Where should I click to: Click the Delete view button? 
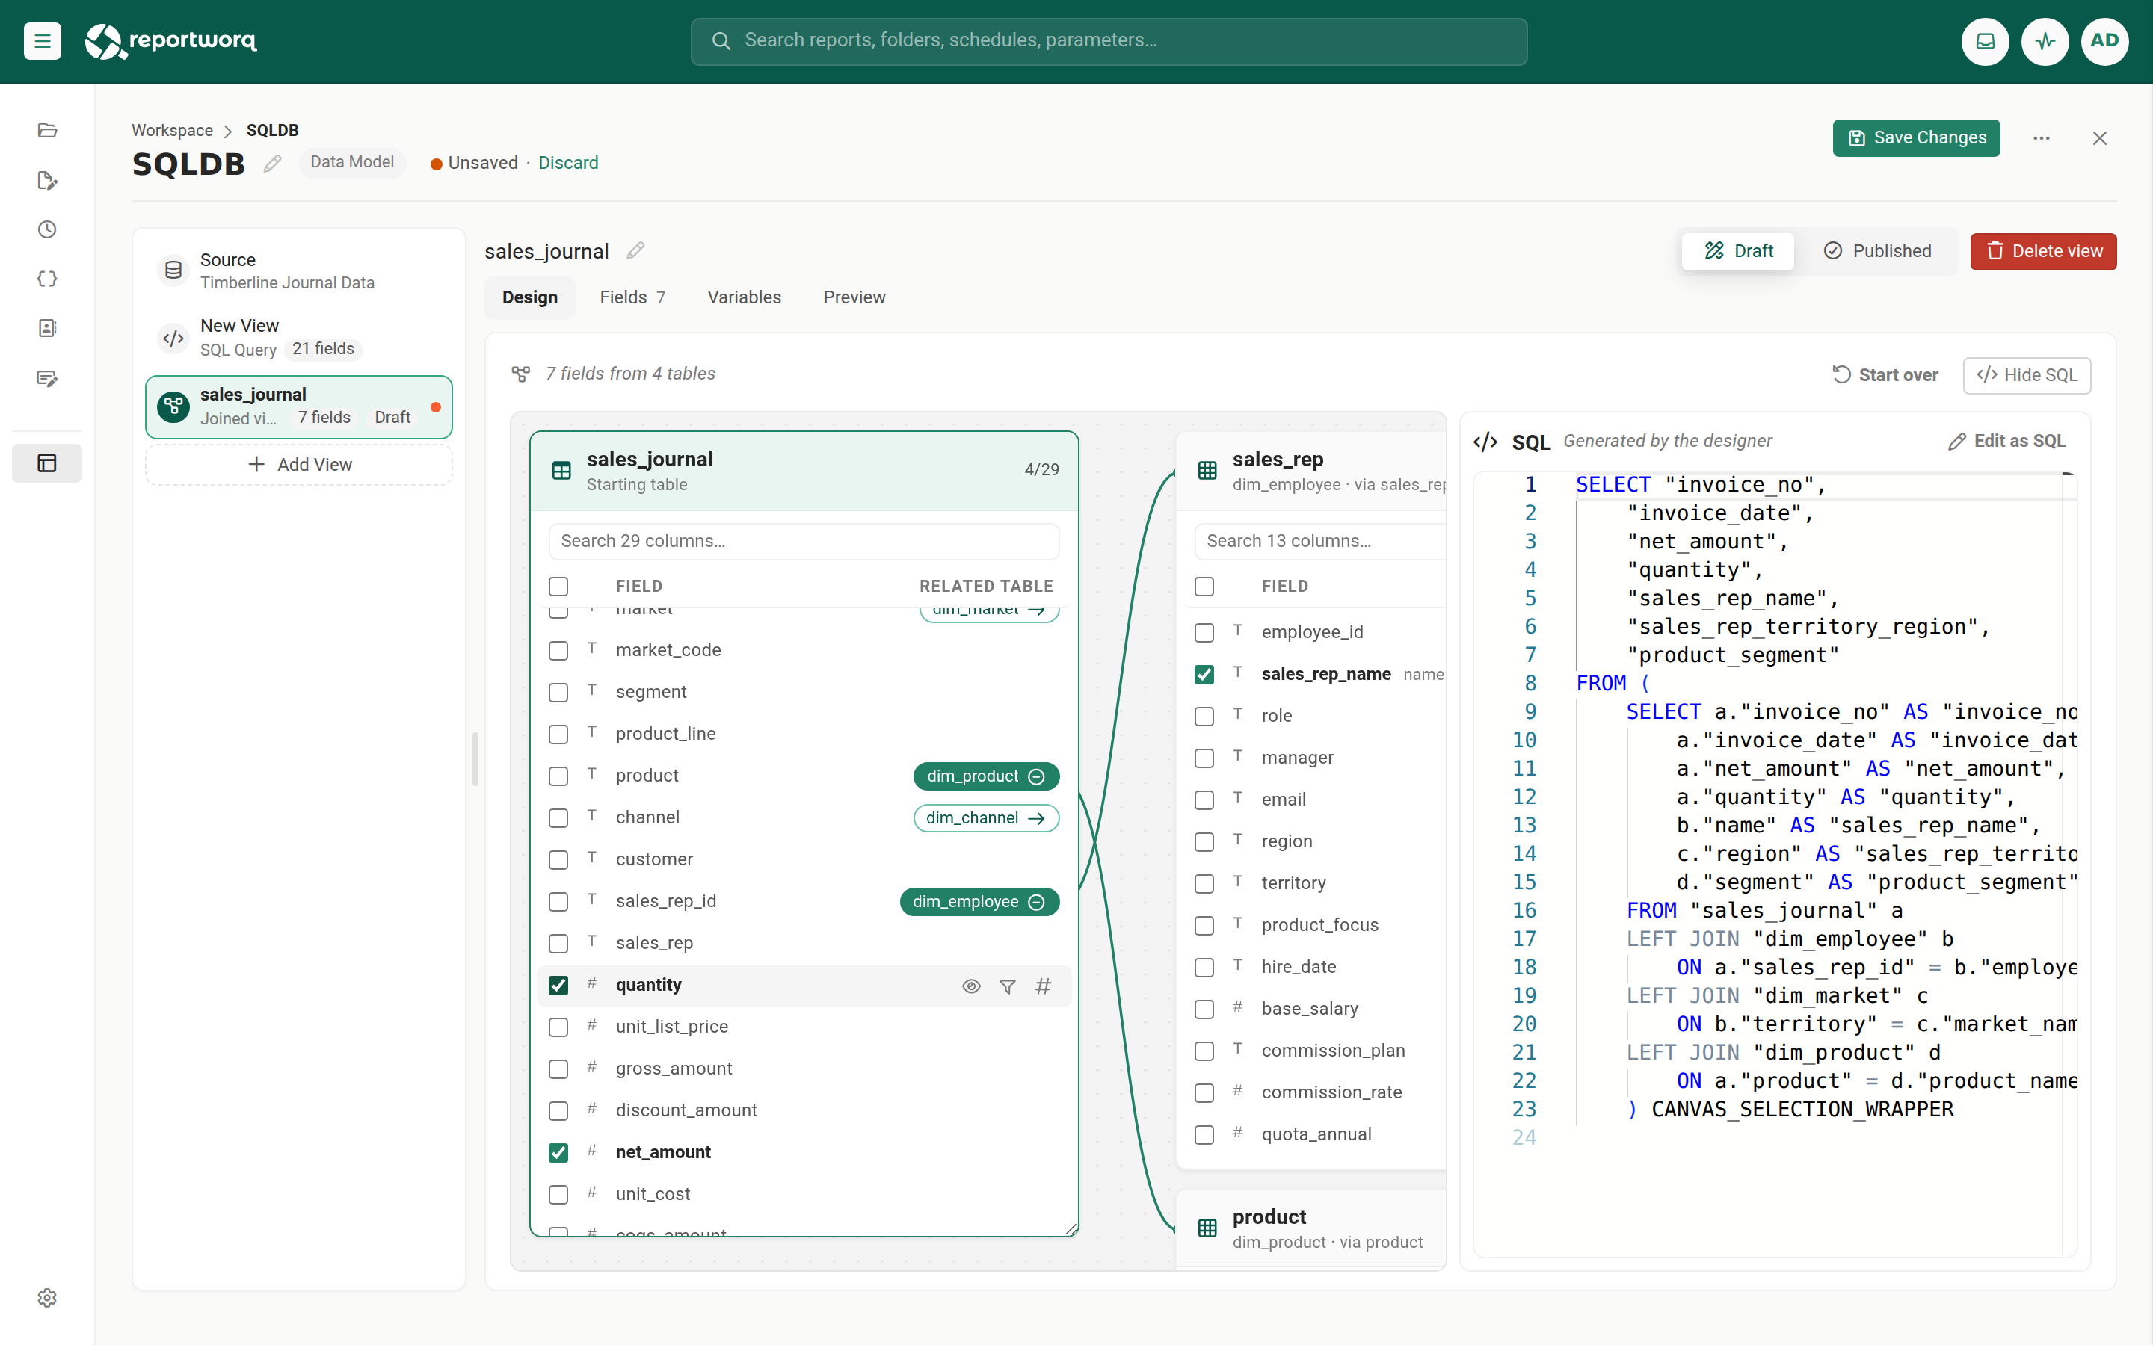point(2042,251)
